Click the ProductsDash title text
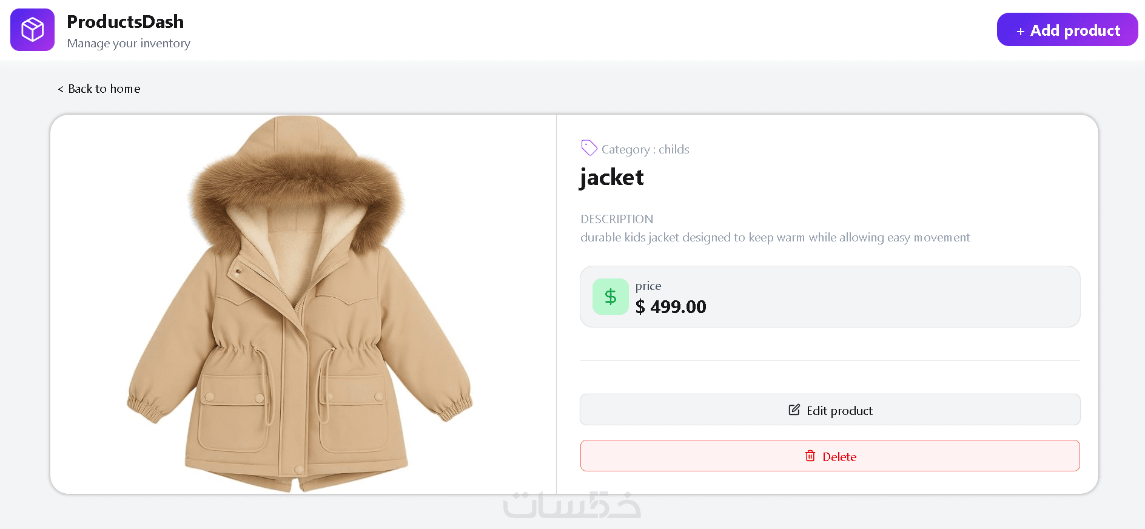This screenshot has height=529, width=1145. (126, 22)
